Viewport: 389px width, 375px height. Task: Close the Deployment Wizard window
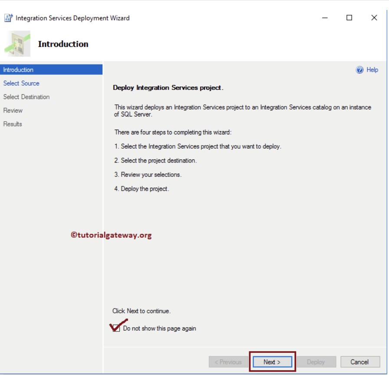coord(374,18)
